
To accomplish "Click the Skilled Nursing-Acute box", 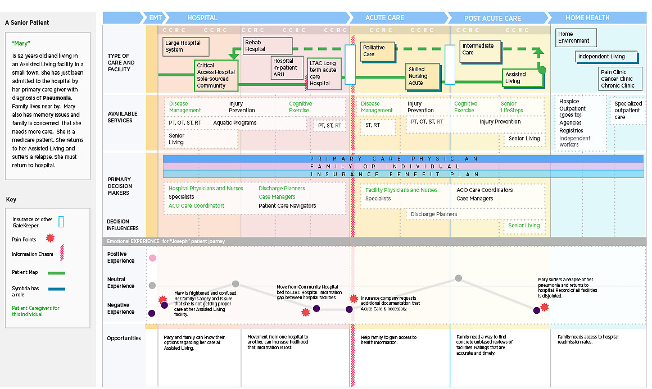I will pos(423,76).
